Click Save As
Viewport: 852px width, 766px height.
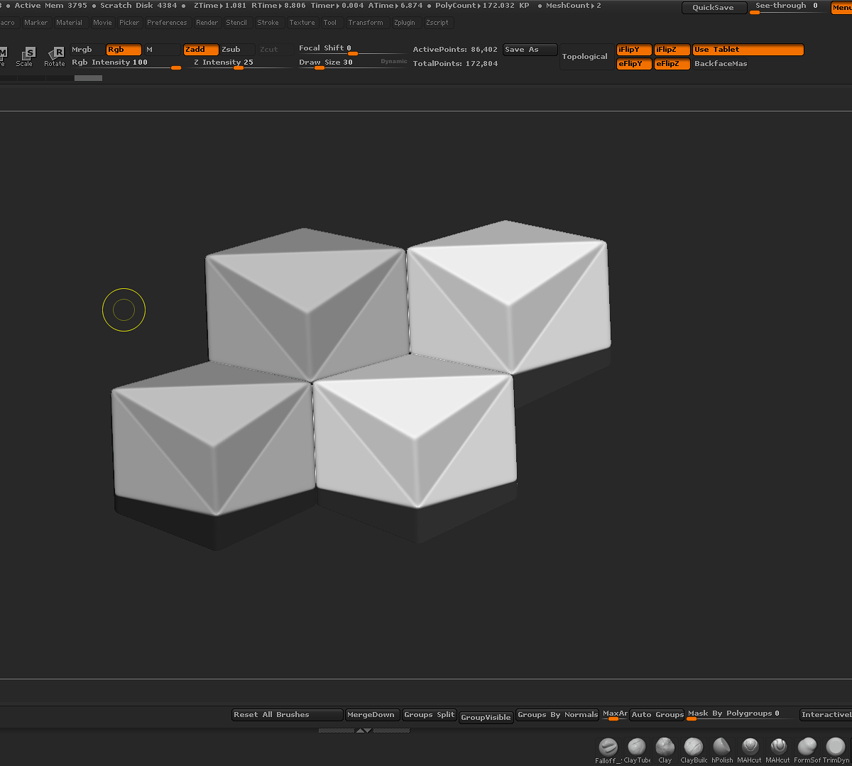click(x=530, y=50)
